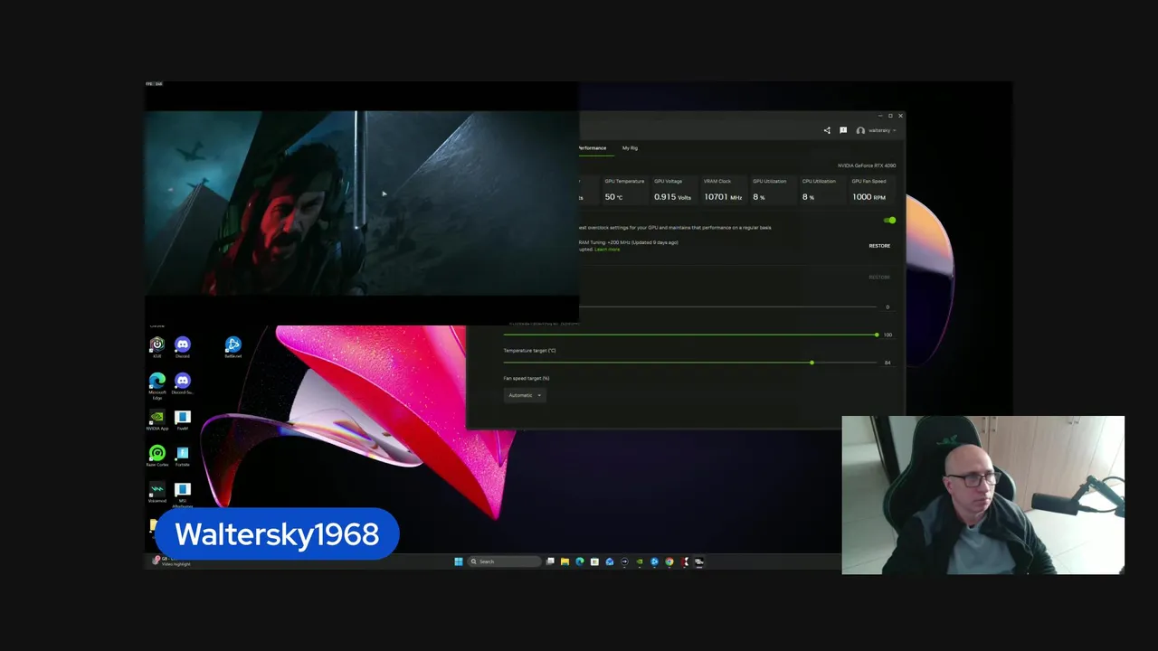Screen dimensions: 1158x651
Task: Click the NVIDIA GeForce RTX 4090 label
Action: pyautogui.click(x=866, y=165)
